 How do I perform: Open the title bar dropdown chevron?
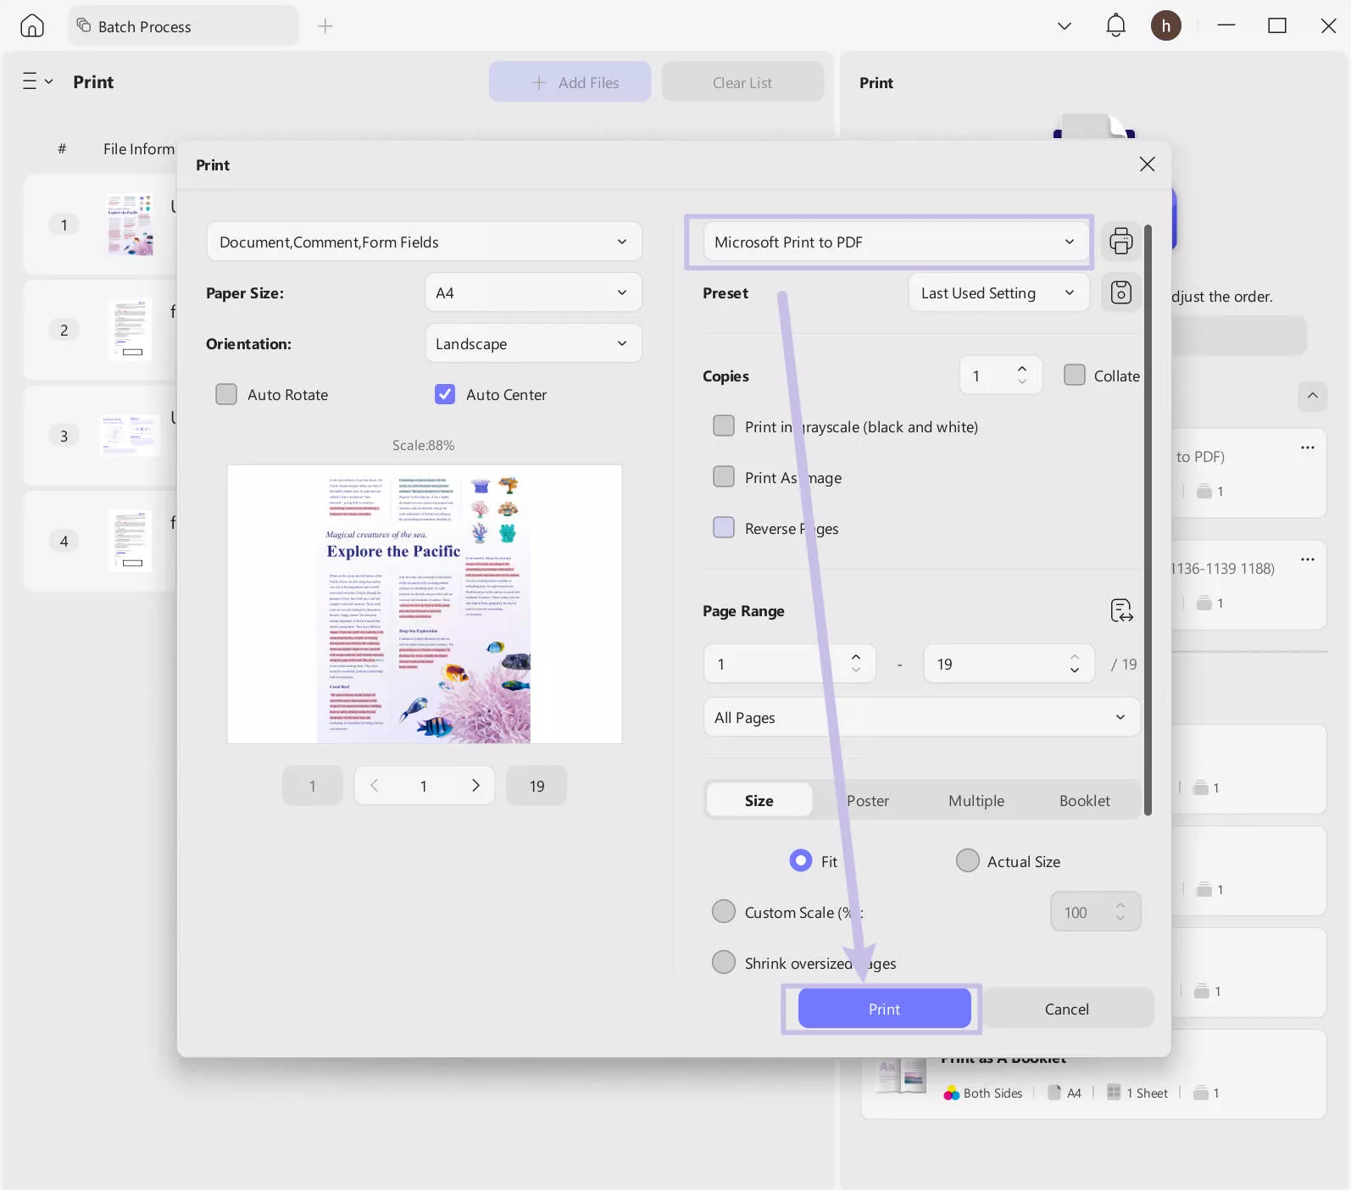tap(1065, 26)
